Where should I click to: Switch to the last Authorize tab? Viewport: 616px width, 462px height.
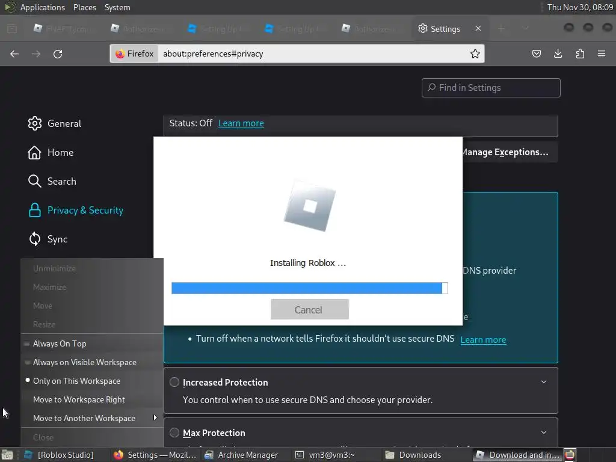point(371,29)
